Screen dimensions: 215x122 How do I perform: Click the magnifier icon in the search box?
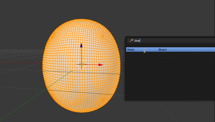(x=131, y=41)
